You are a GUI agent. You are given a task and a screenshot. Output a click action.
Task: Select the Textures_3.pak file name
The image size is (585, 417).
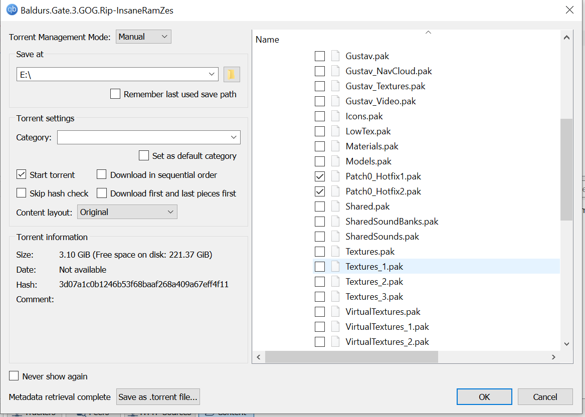click(x=374, y=297)
